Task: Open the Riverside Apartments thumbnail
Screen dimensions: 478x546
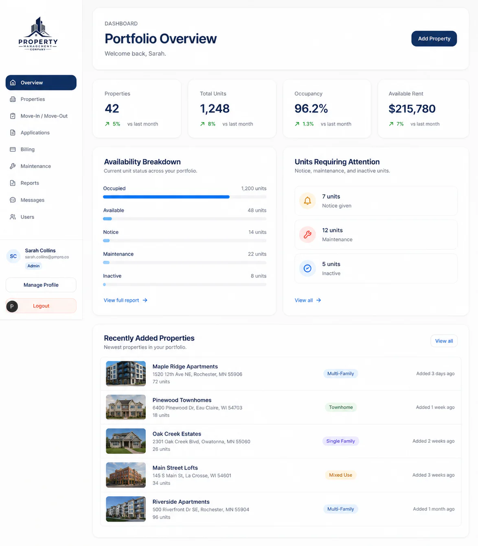Action: (x=126, y=509)
